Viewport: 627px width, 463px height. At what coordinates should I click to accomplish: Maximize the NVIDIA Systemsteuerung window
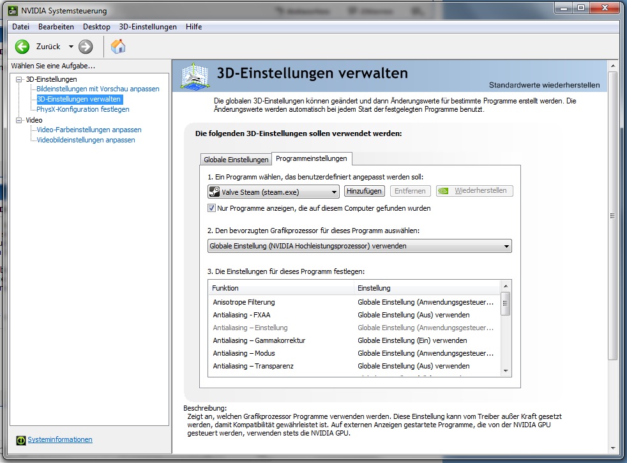(x=581, y=8)
